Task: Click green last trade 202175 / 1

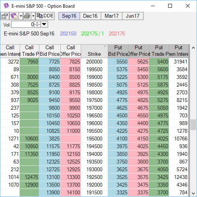Action: coord(92,34)
